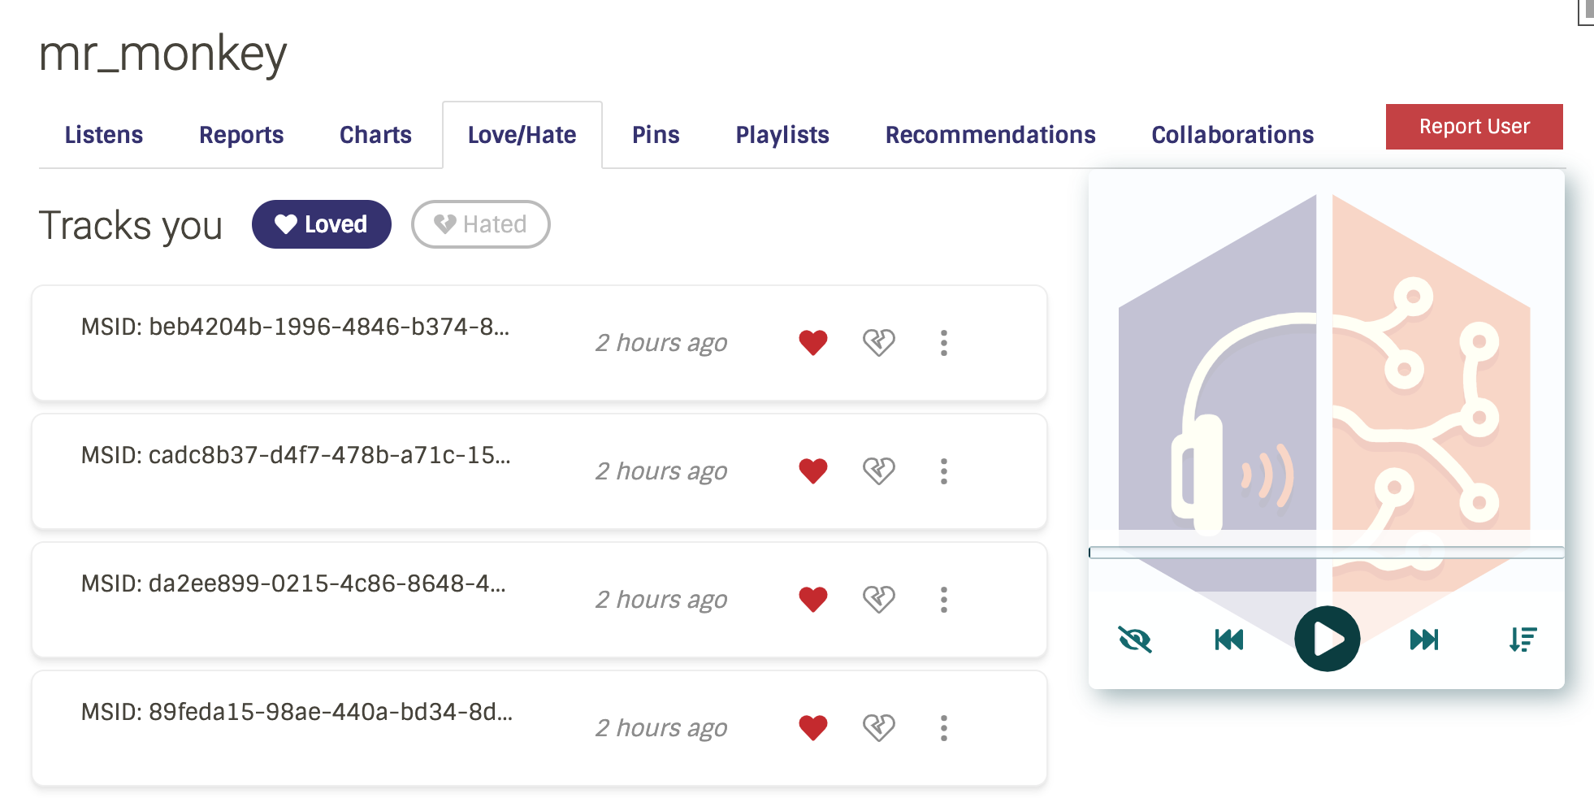Show Loved tracks filter
The height and width of the screenshot is (798, 1594).
pos(322,224)
